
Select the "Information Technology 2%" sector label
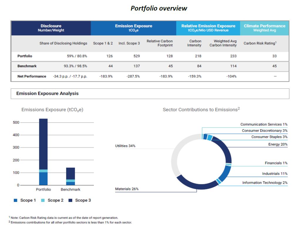coord(265,183)
